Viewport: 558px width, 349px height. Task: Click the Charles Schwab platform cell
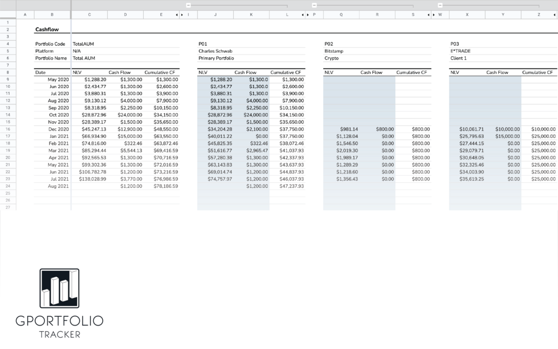(x=215, y=51)
